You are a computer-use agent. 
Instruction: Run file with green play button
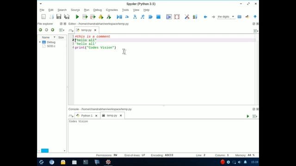77,17
